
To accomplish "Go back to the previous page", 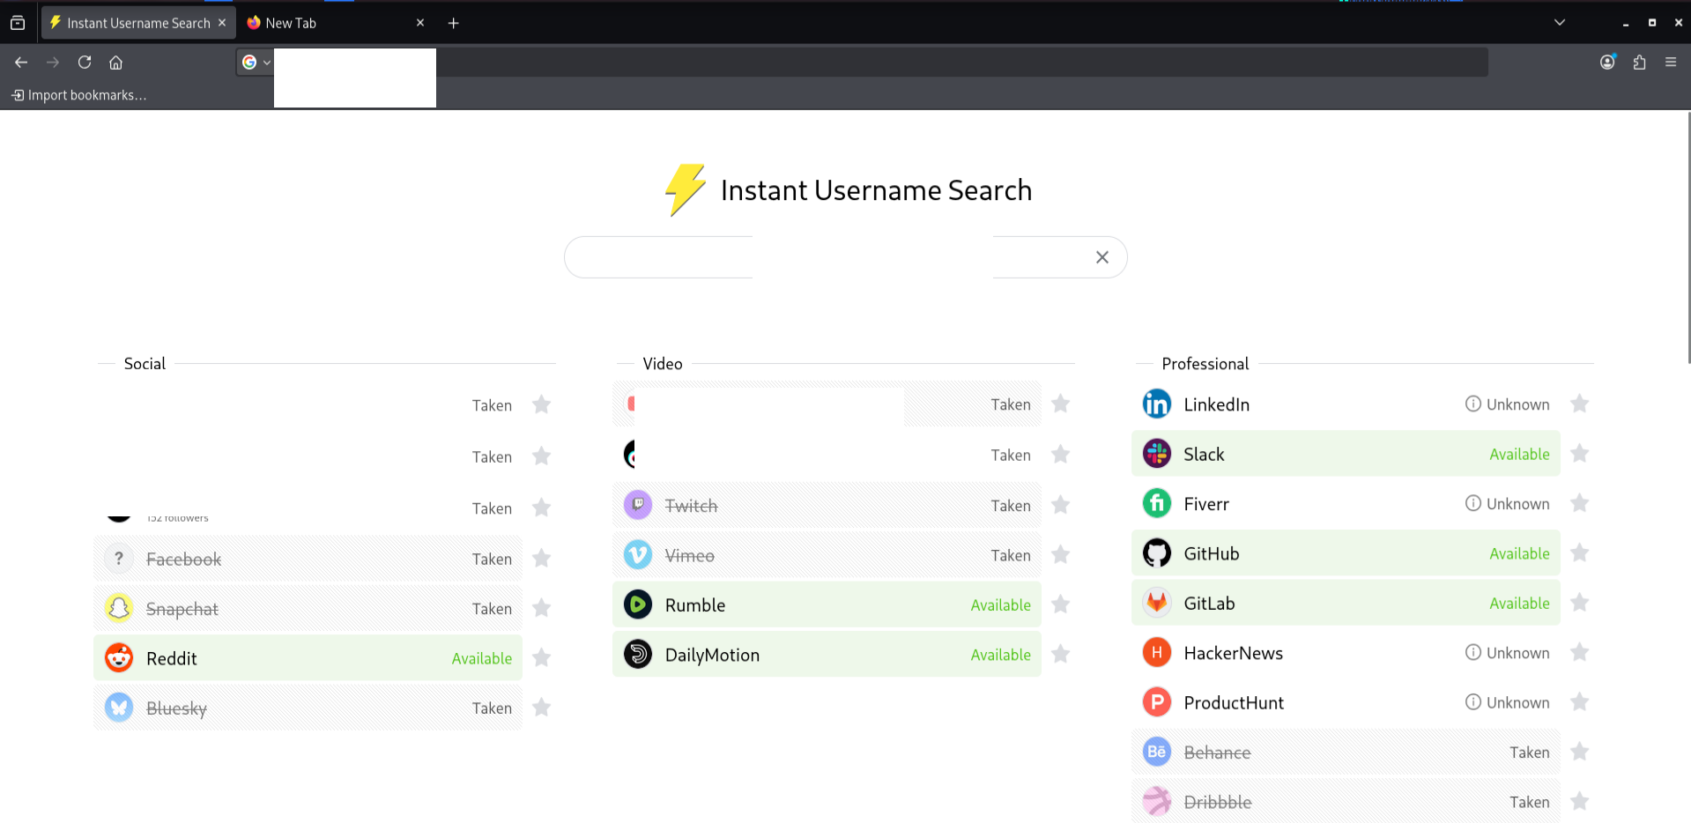I will click(21, 62).
